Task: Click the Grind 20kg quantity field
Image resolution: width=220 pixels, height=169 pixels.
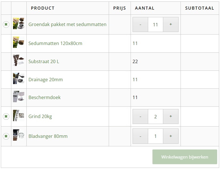Action: [155, 116]
